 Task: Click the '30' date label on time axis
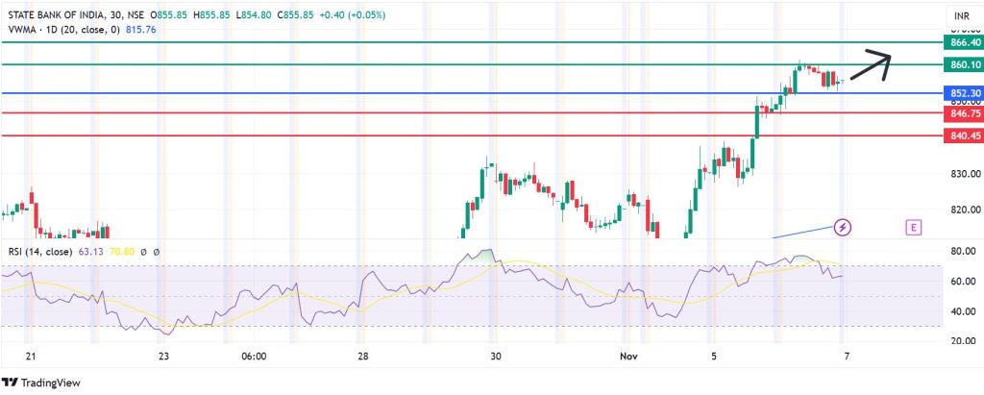pos(496,356)
